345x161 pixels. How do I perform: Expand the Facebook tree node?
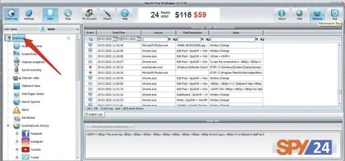17,134
